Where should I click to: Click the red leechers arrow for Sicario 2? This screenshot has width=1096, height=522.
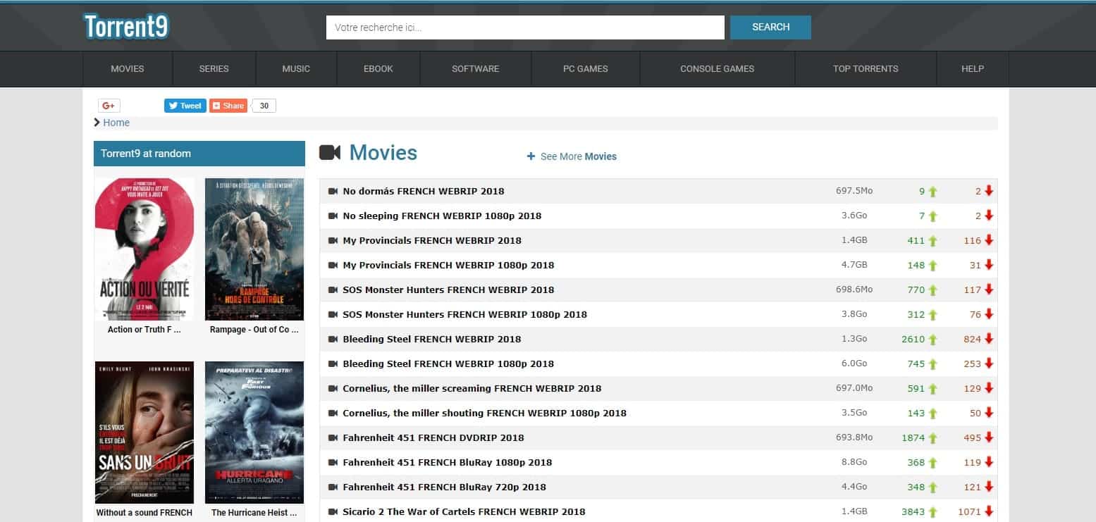tap(990, 511)
